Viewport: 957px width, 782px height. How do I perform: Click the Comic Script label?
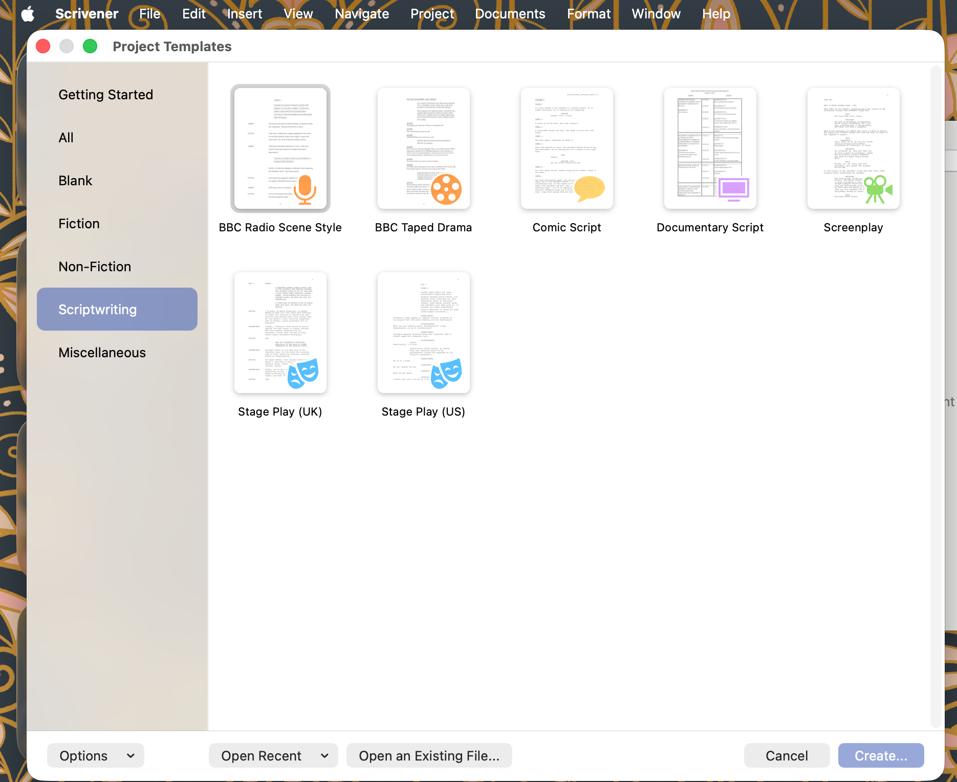[567, 228]
